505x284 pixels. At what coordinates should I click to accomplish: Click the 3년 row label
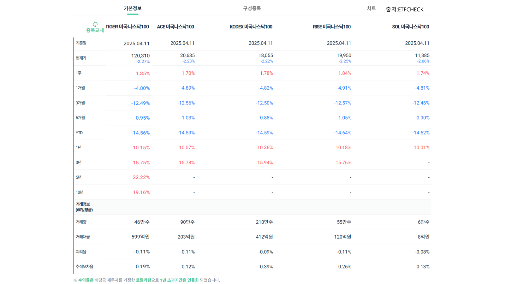[x=79, y=163]
